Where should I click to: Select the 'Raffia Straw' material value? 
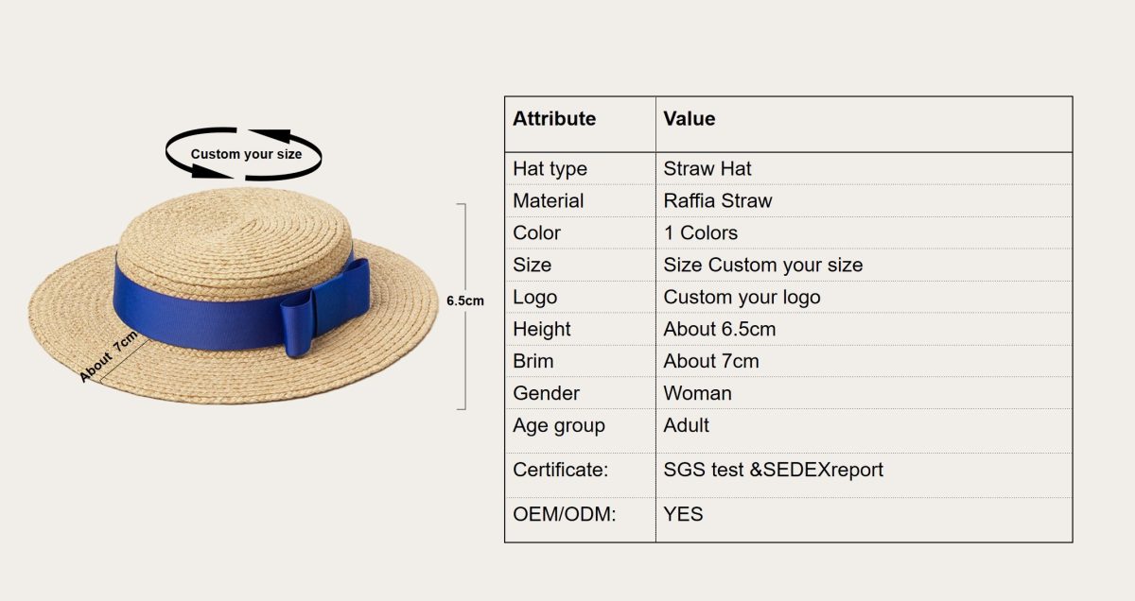click(717, 201)
